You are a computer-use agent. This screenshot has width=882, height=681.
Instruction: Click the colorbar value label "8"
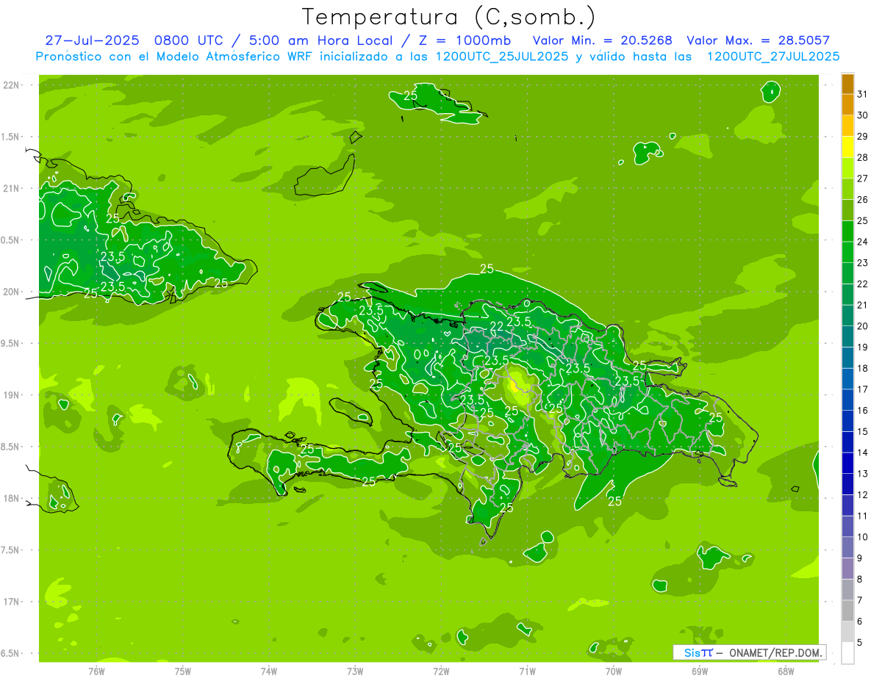(x=860, y=580)
